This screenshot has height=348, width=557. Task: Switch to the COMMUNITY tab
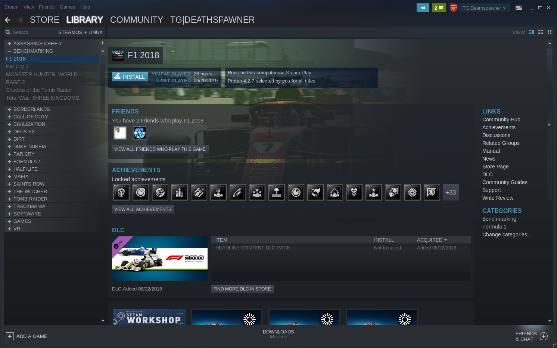tap(137, 20)
